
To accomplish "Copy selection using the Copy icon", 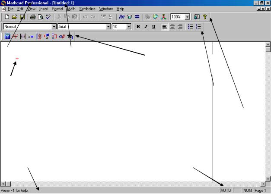I will pos(67,17).
